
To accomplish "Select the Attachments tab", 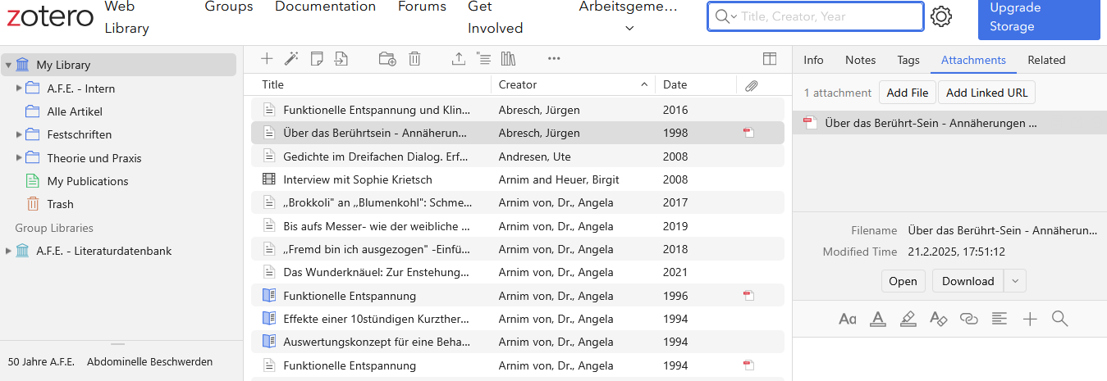I will [973, 60].
